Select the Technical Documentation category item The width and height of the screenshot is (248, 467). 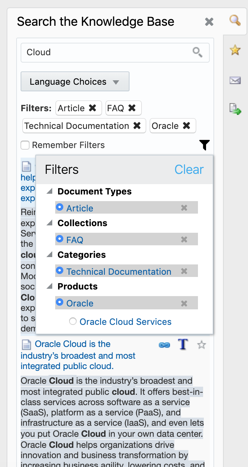click(x=118, y=272)
